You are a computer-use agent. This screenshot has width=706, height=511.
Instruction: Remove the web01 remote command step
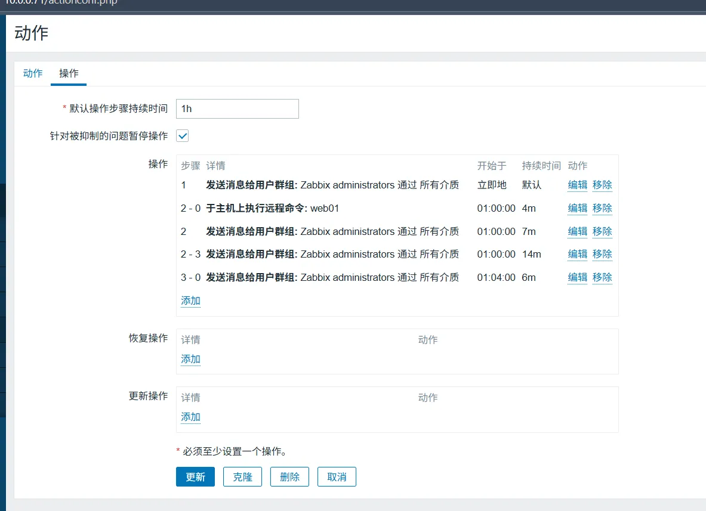click(x=602, y=208)
